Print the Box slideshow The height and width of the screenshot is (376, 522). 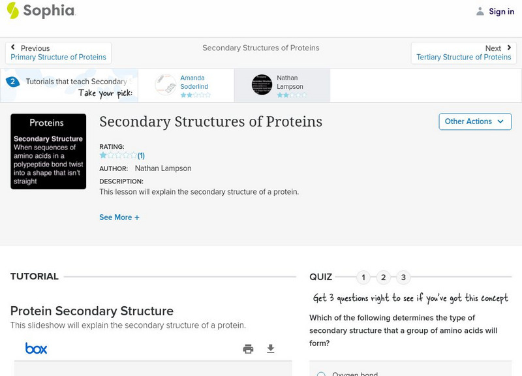pos(248,349)
